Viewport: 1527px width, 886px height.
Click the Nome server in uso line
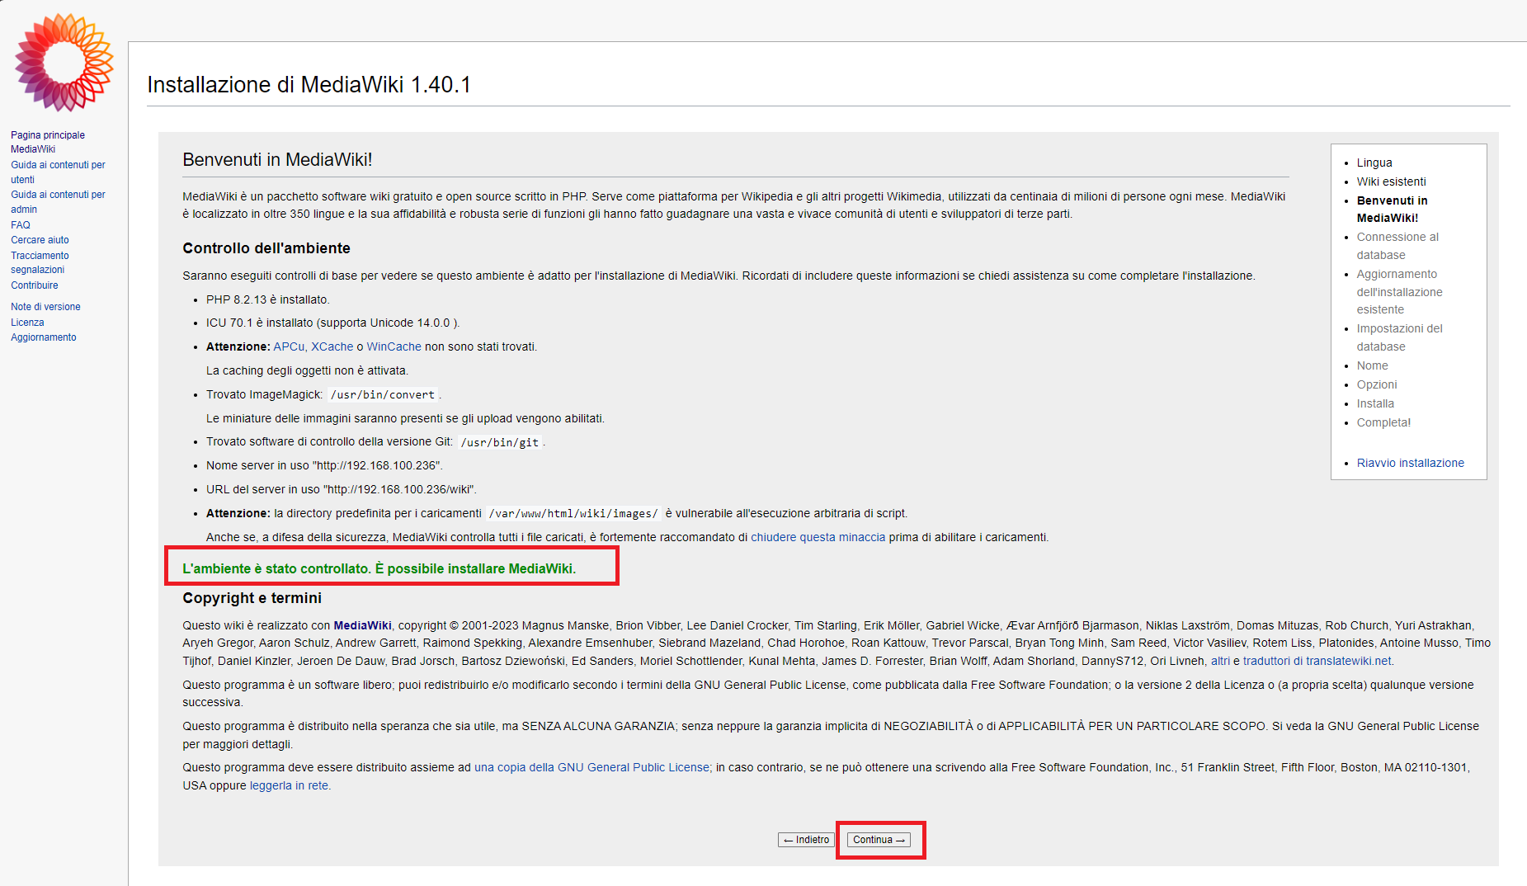click(324, 465)
